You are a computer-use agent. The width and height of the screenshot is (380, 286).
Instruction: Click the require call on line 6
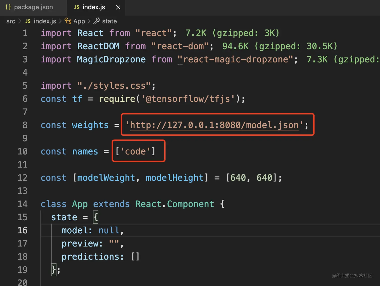pos(117,99)
